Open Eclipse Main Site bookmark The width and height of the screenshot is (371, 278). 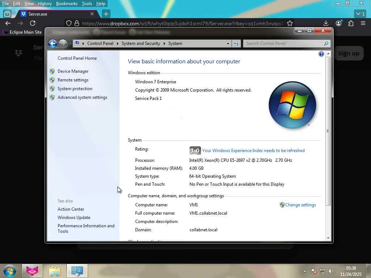[x=23, y=32]
